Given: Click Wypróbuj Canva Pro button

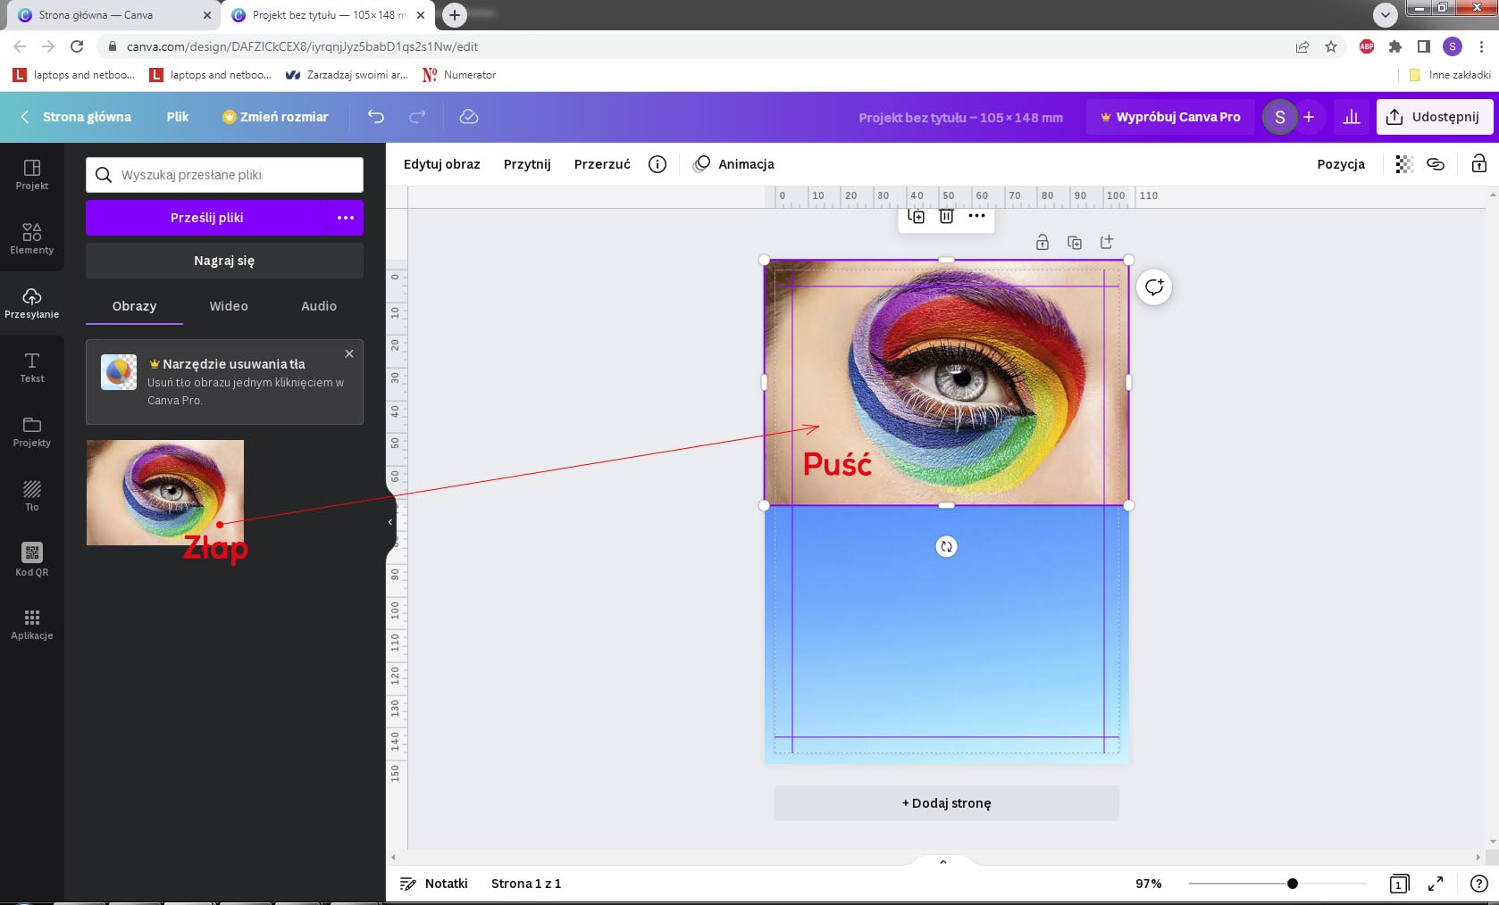Looking at the screenshot, I should point(1170,117).
